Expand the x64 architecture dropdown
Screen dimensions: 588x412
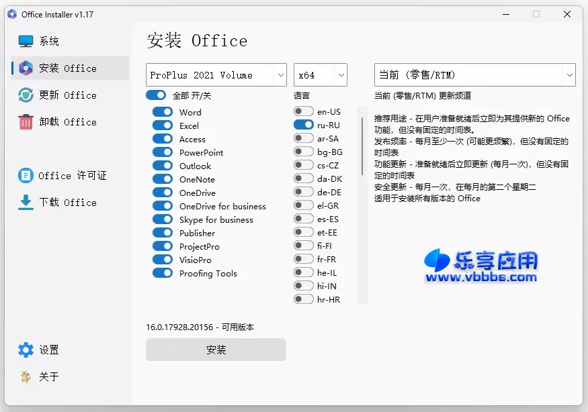[x=320, y=74]
